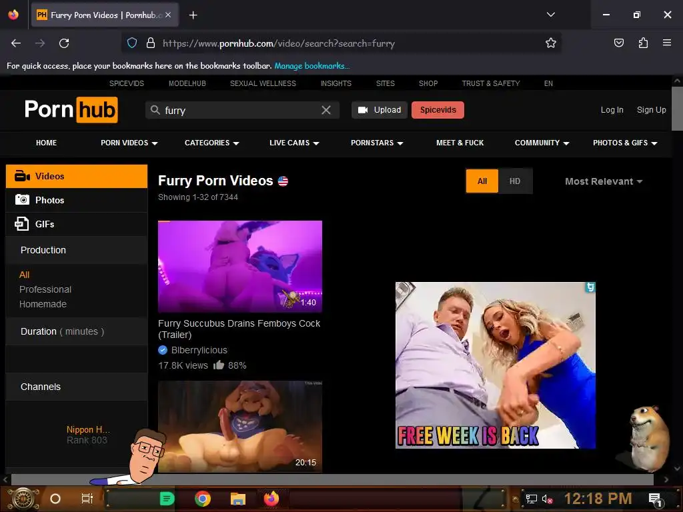The width and height of the screenshot is (683, 512).
Task: Expand the COMMUNITY navigation dropdown
Action: tap(542, 143)
